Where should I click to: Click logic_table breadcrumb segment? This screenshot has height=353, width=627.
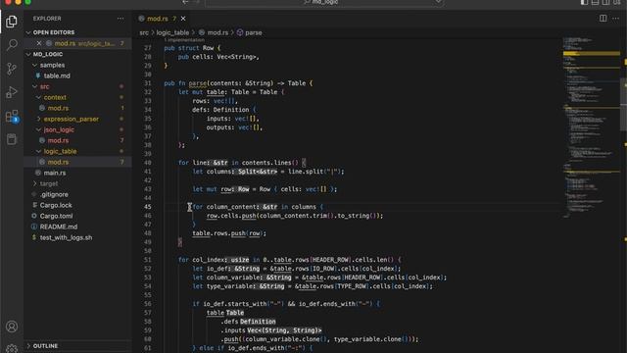click(x=172, y=32)
